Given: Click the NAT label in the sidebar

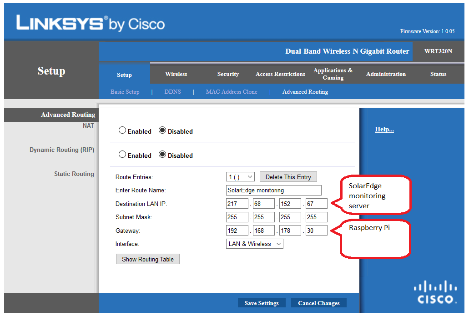Looking at the screenshot, I should coord(88,125).
